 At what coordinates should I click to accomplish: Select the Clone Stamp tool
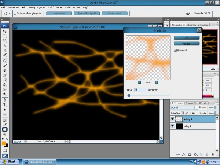[x=5, y=70]
